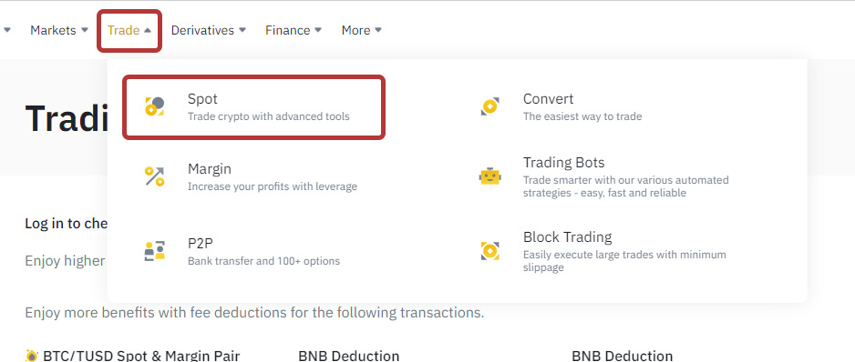Viewport: 855px width, 362px height.
Task: Click the Spot trading icon
Action: [x=154, y=106]
